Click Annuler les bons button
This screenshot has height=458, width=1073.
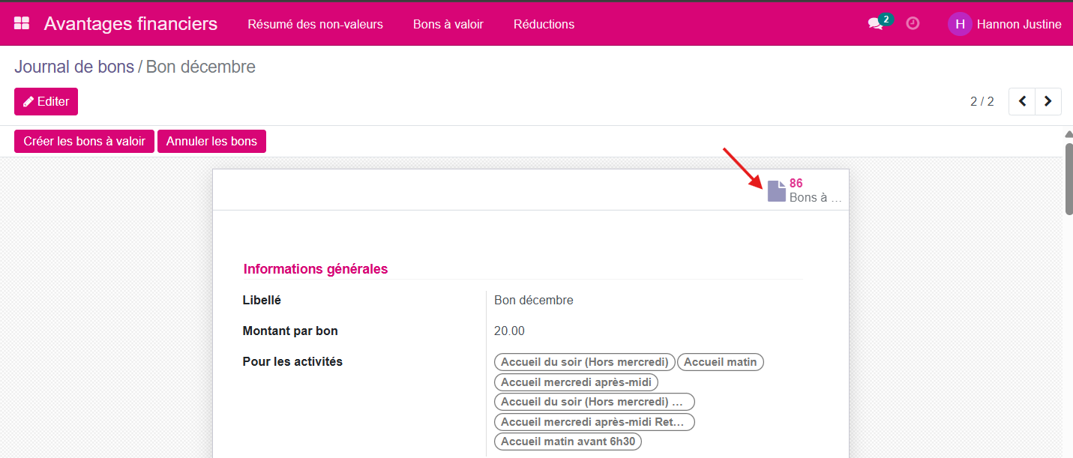coord(211,141)
